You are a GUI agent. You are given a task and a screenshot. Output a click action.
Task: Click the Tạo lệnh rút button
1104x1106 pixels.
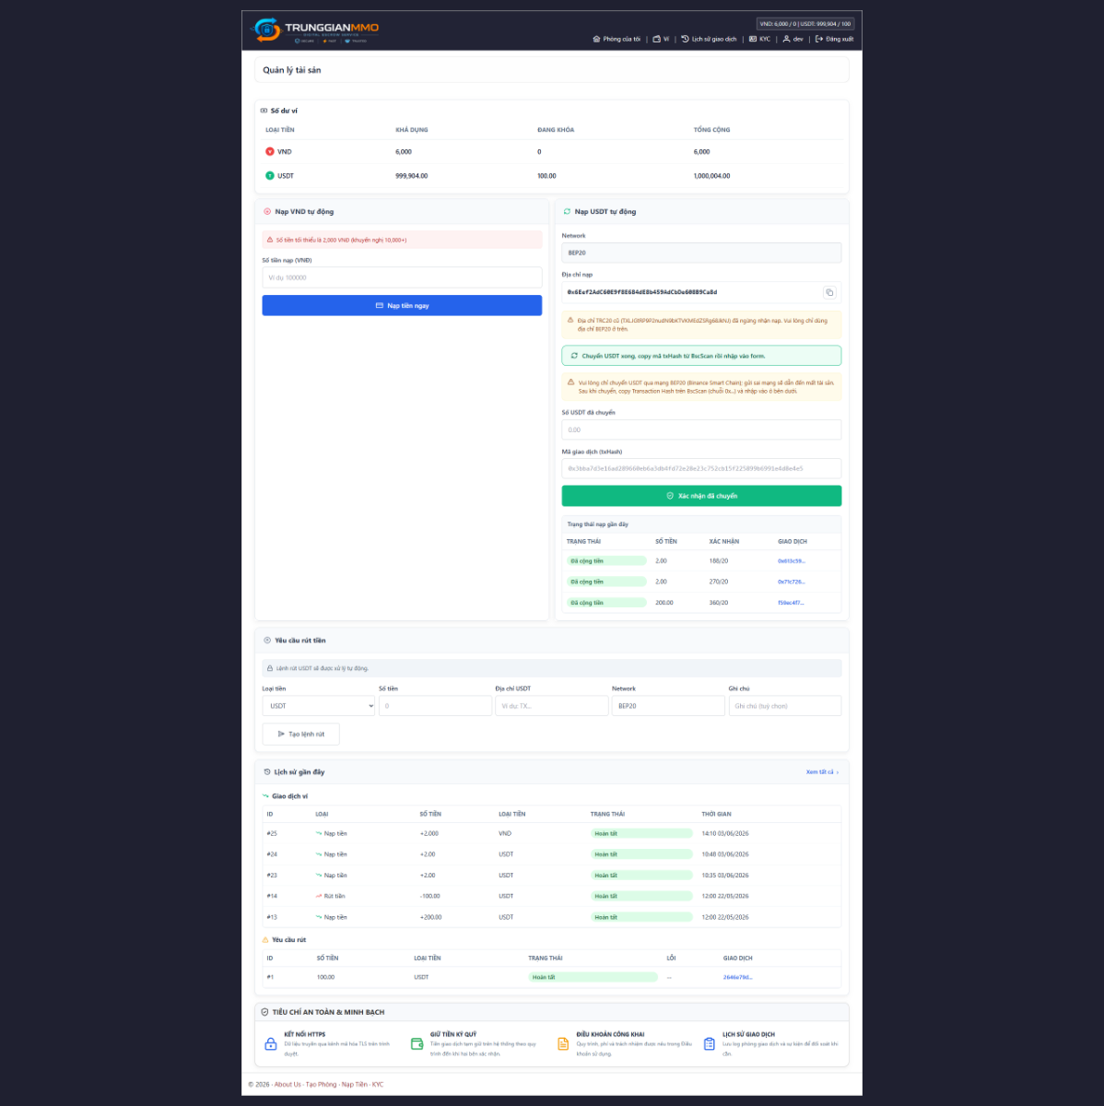pos(301,734)
